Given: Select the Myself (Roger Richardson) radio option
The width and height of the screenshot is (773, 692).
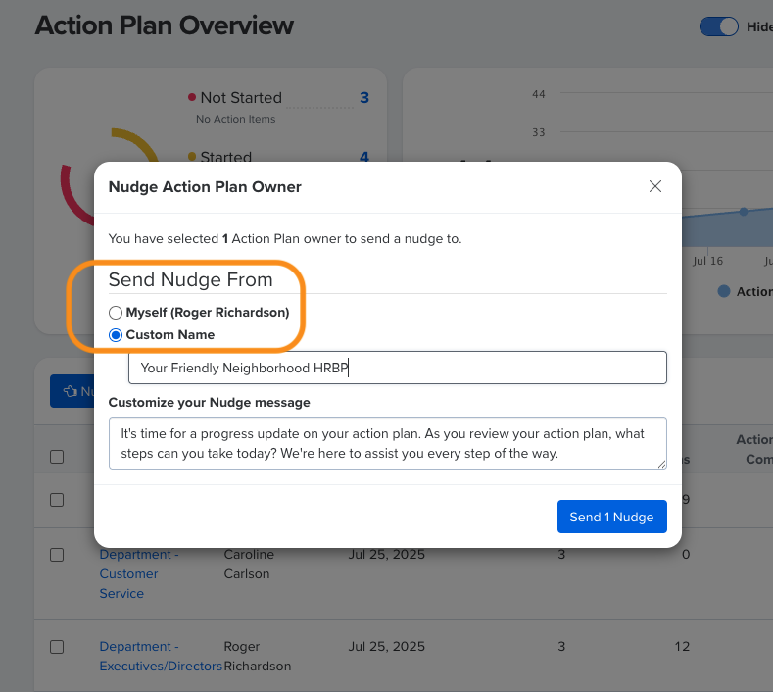Looking at the screenshot, I should [116, 313].
